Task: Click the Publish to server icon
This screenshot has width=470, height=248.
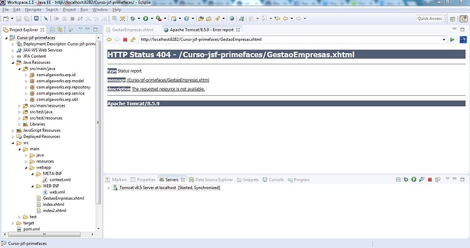Action: pos(438,179)
